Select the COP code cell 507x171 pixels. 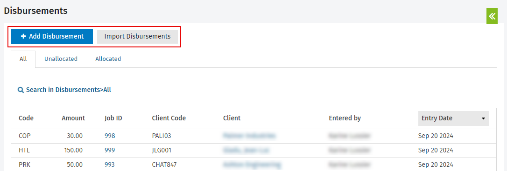tap(25, 136)
